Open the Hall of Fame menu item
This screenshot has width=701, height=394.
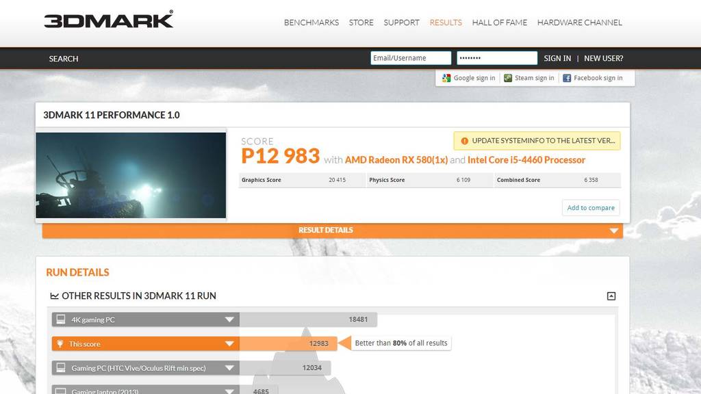pos(499,23)
